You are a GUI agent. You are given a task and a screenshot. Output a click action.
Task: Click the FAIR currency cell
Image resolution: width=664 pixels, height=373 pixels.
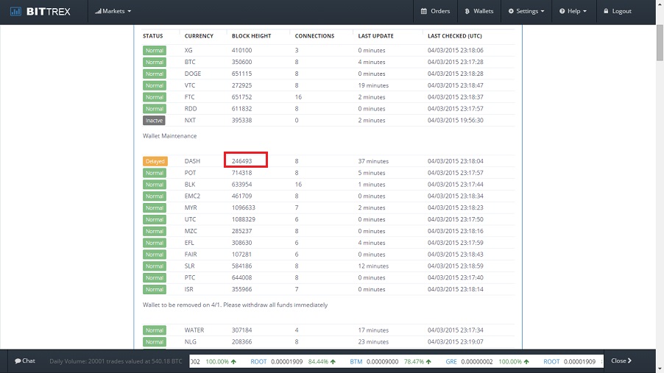191,255
